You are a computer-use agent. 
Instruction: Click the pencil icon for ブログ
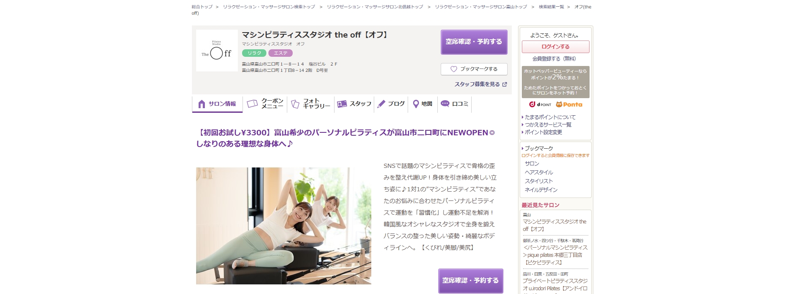[381, 104]
